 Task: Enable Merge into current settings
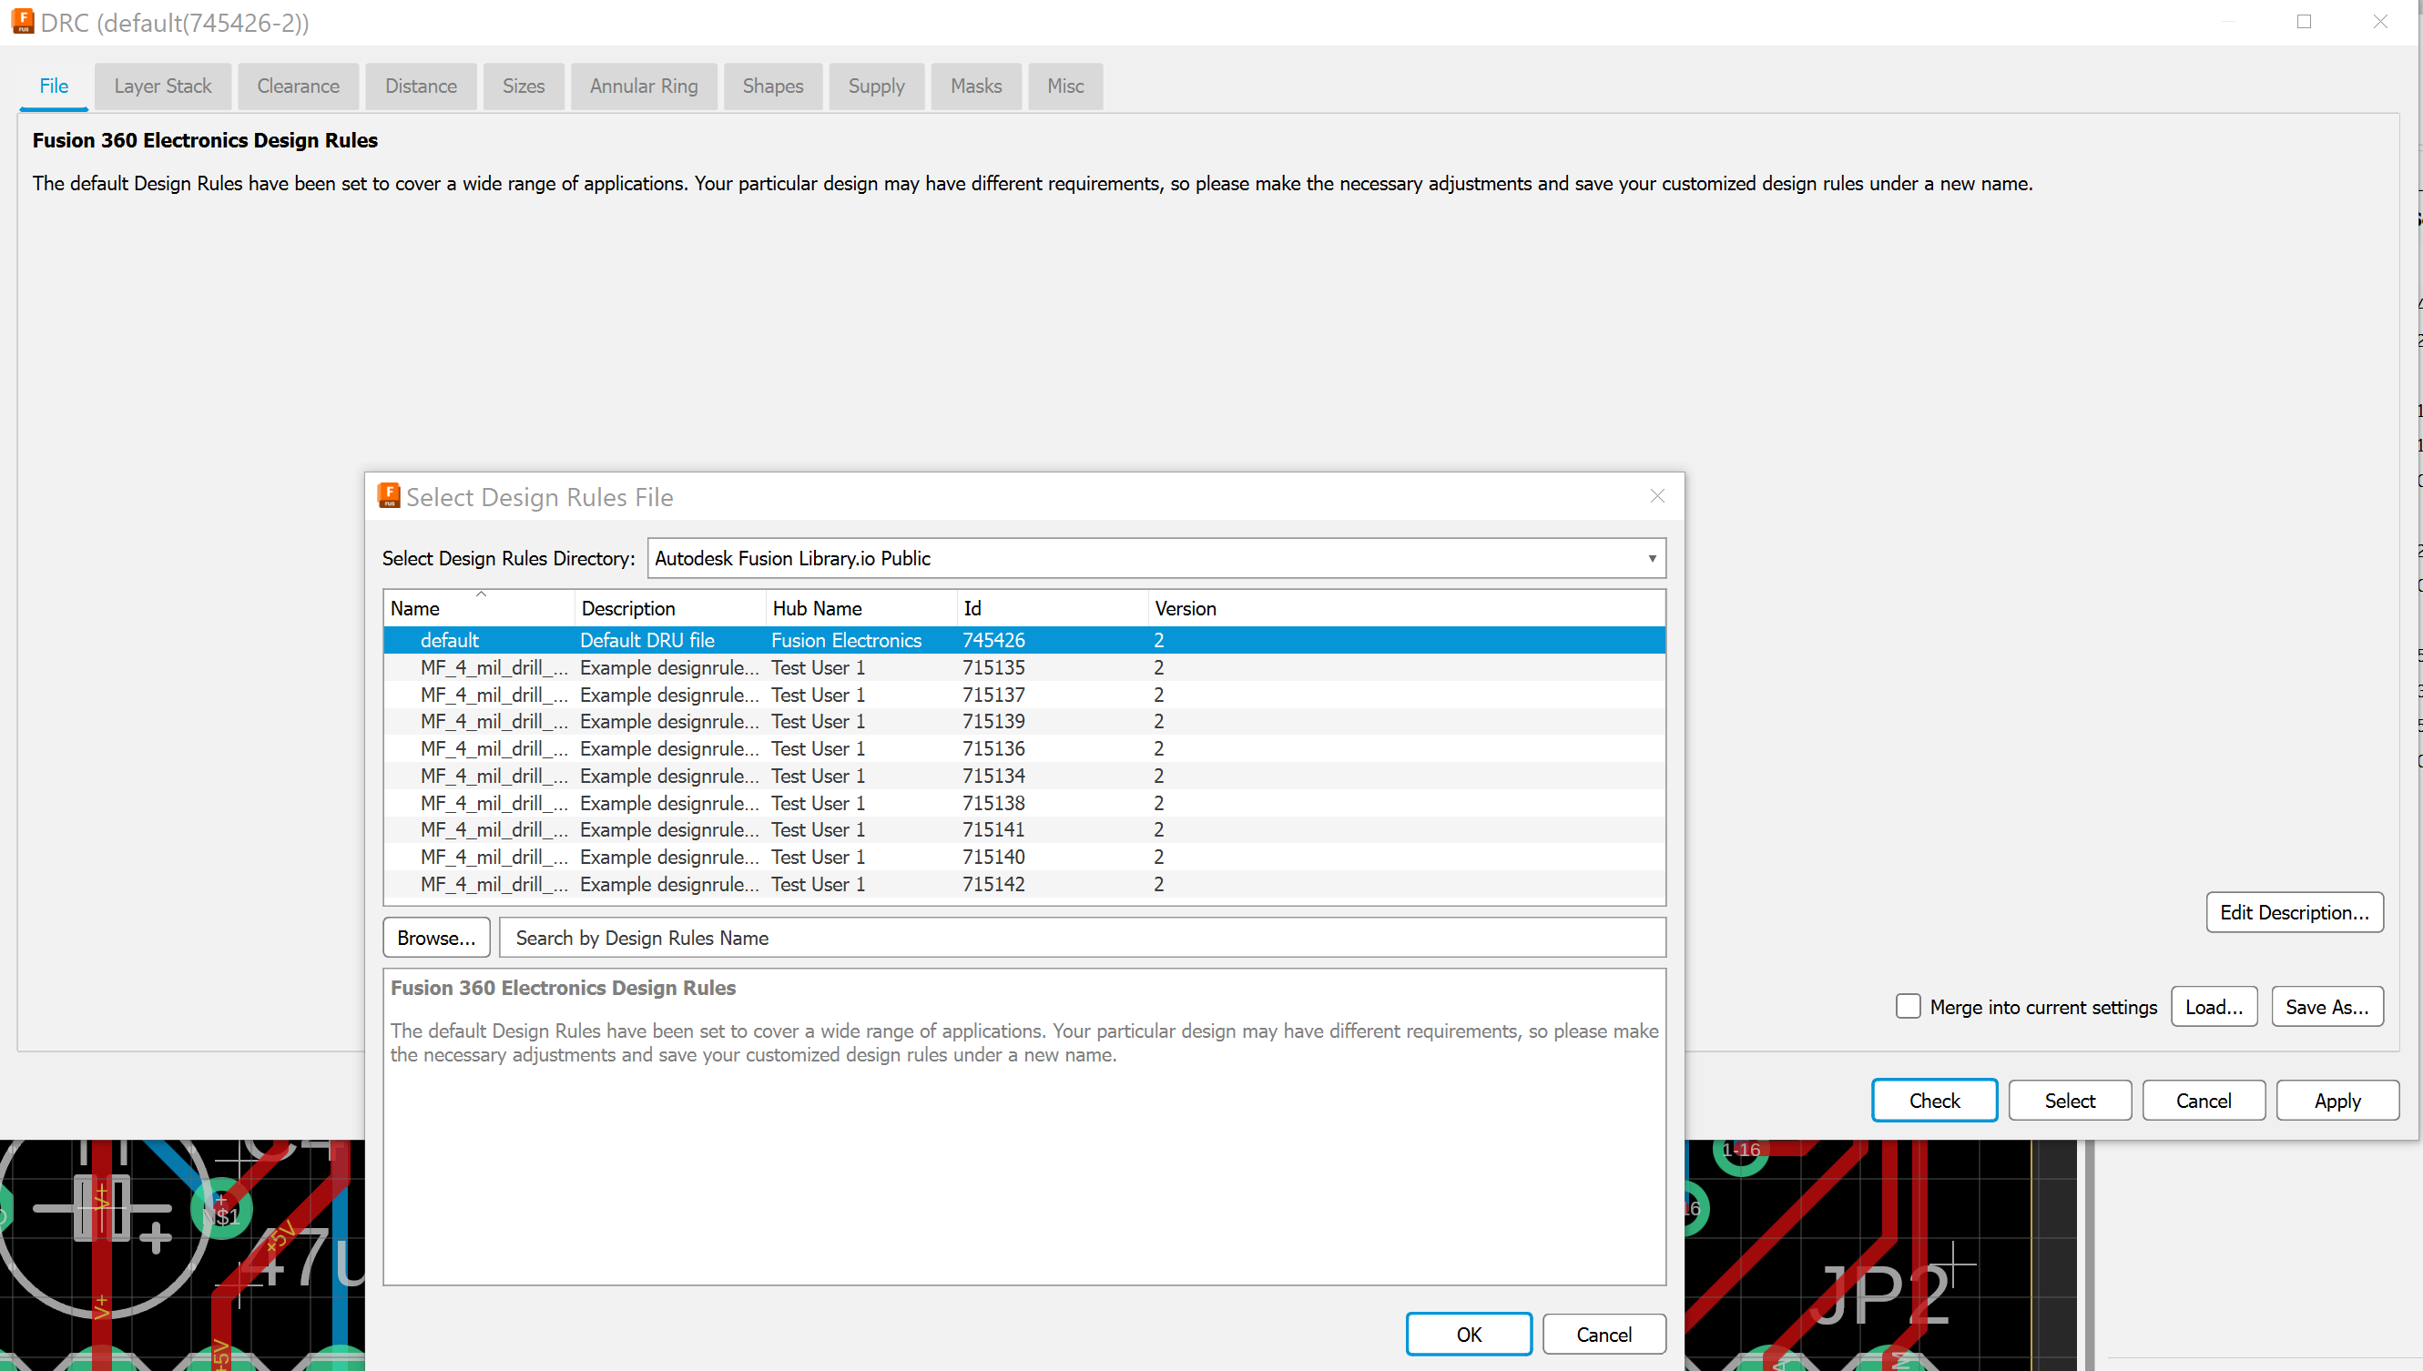(1907, 1007)
